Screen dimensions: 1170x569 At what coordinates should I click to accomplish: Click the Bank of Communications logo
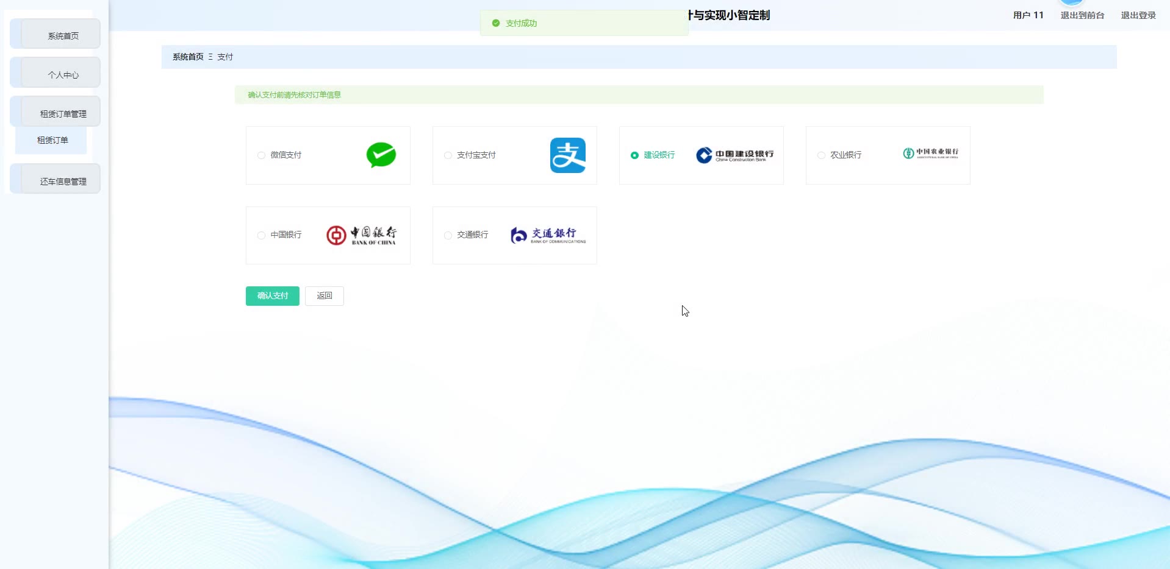[x=548, y=235]
